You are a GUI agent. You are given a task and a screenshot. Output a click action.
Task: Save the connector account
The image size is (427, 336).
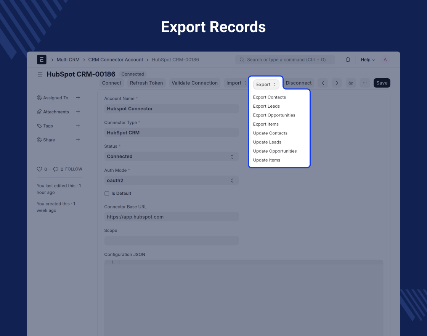coord(382,83)
